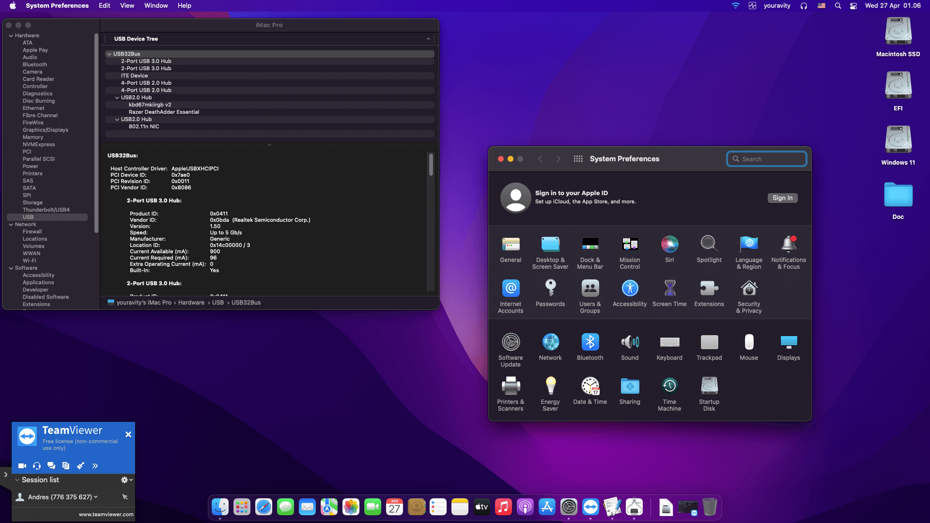Collapse the Network section in sidebar

pyautogui.click(x=11, y=225)
